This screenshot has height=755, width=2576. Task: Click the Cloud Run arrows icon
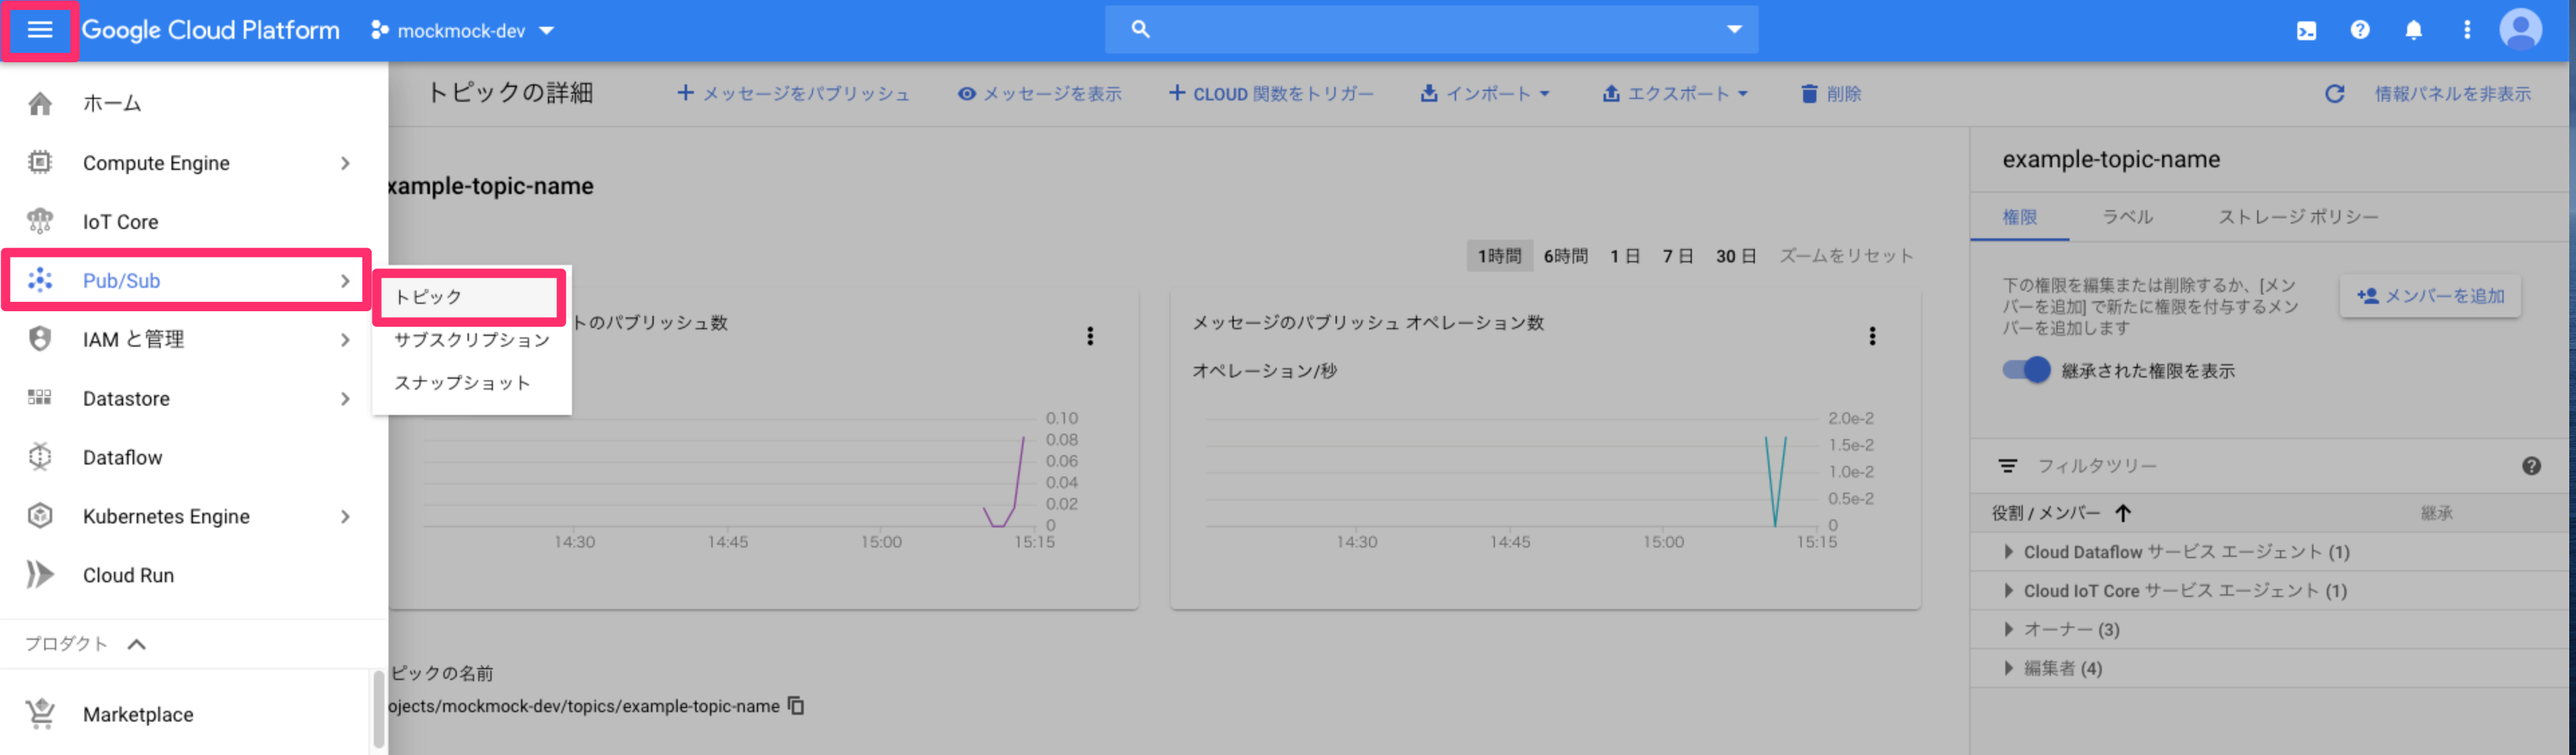40,574
